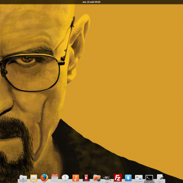This screenshot has width=183, height=183.
Task: Open the Calendar dock icon
Action: 55,178
